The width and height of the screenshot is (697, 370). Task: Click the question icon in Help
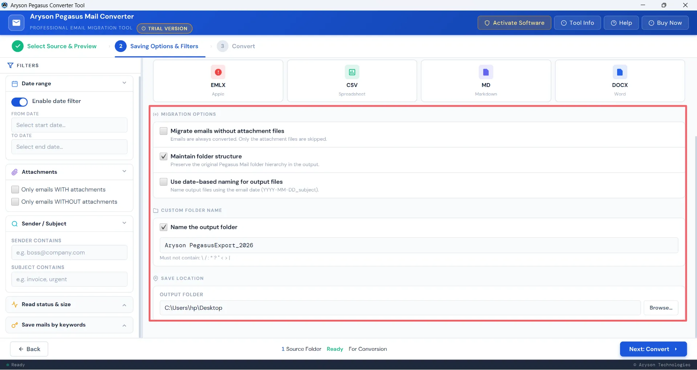coord(614,23)
